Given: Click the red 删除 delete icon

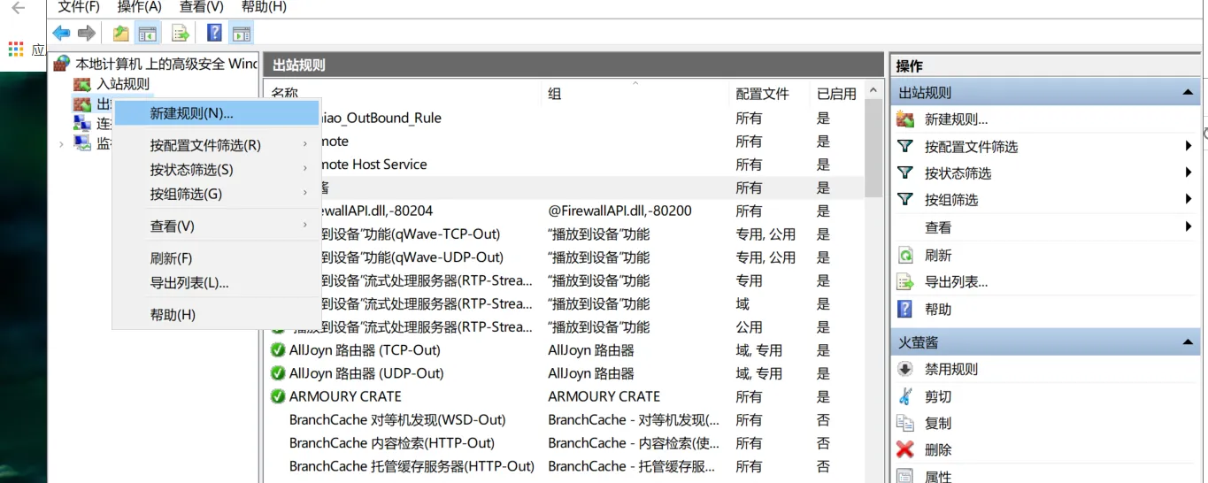Looking at the screenshot, I should (905, 449).
